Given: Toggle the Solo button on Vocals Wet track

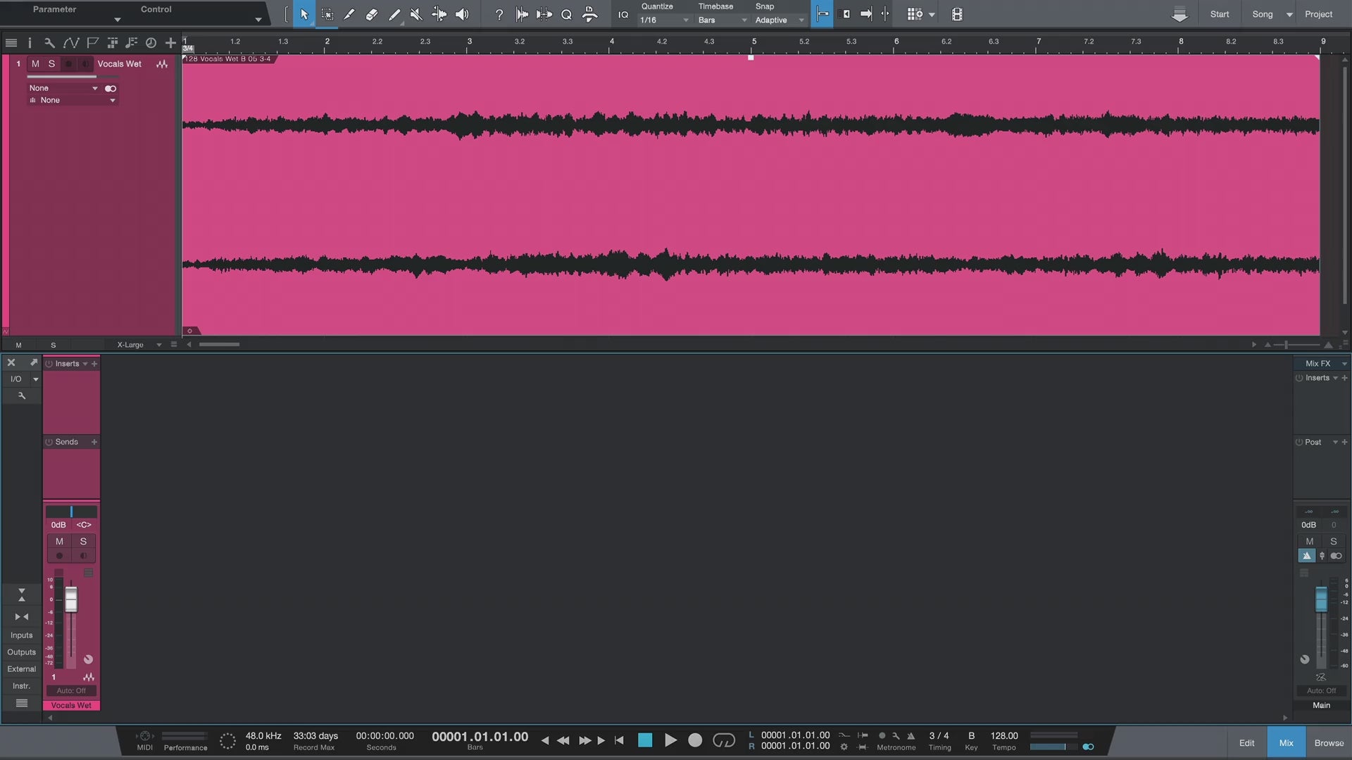Looking at the screenshot, I should click(51, 63).
